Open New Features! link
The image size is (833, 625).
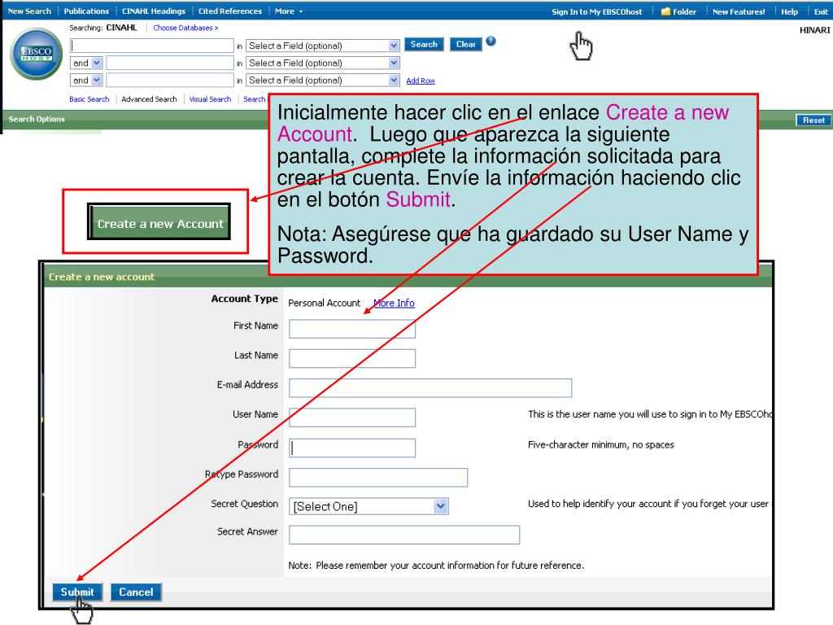point(739,11)
